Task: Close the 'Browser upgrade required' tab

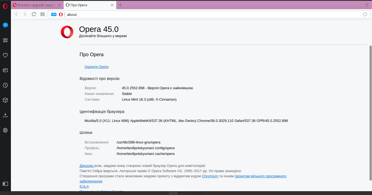Action: (x=59, y=5)
